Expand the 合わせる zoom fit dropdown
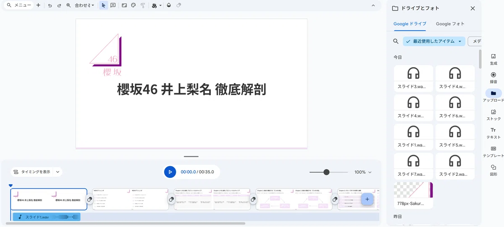This screenshot has height=227, width=504. [x=84, y=5]
